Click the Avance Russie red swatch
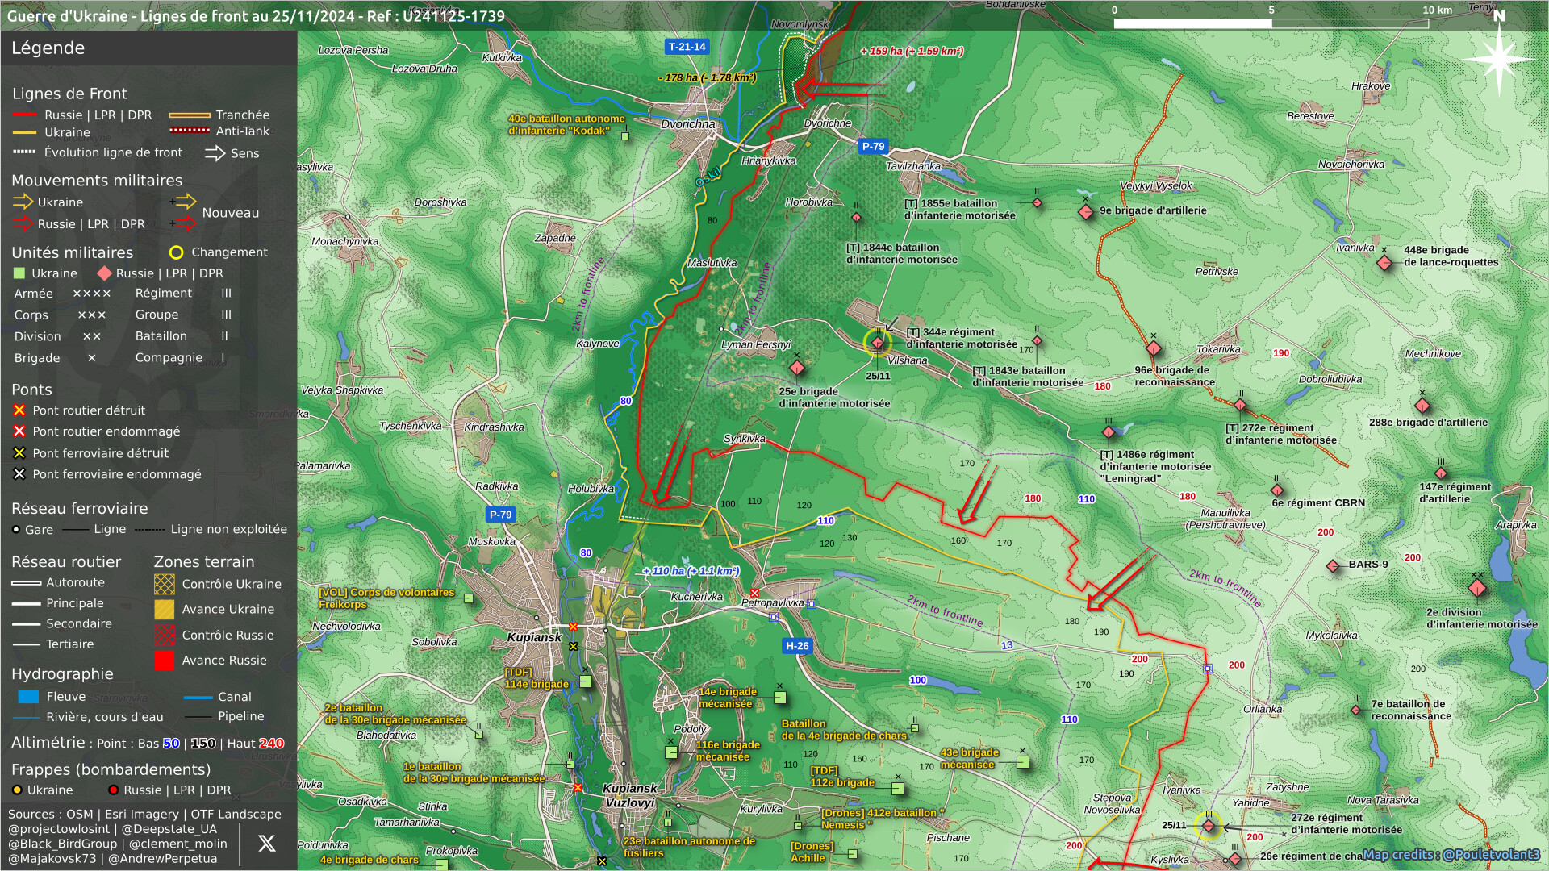This screenshot has width=1549, height=871. 165,661
